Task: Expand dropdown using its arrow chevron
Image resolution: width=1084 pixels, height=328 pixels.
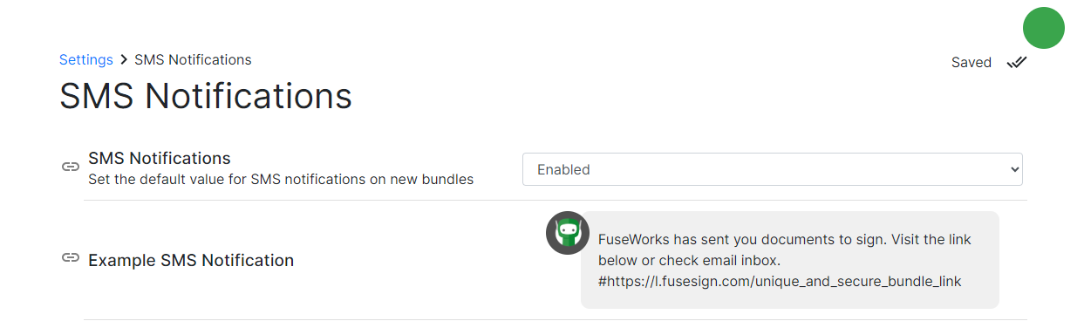Action: point(1013,169)
